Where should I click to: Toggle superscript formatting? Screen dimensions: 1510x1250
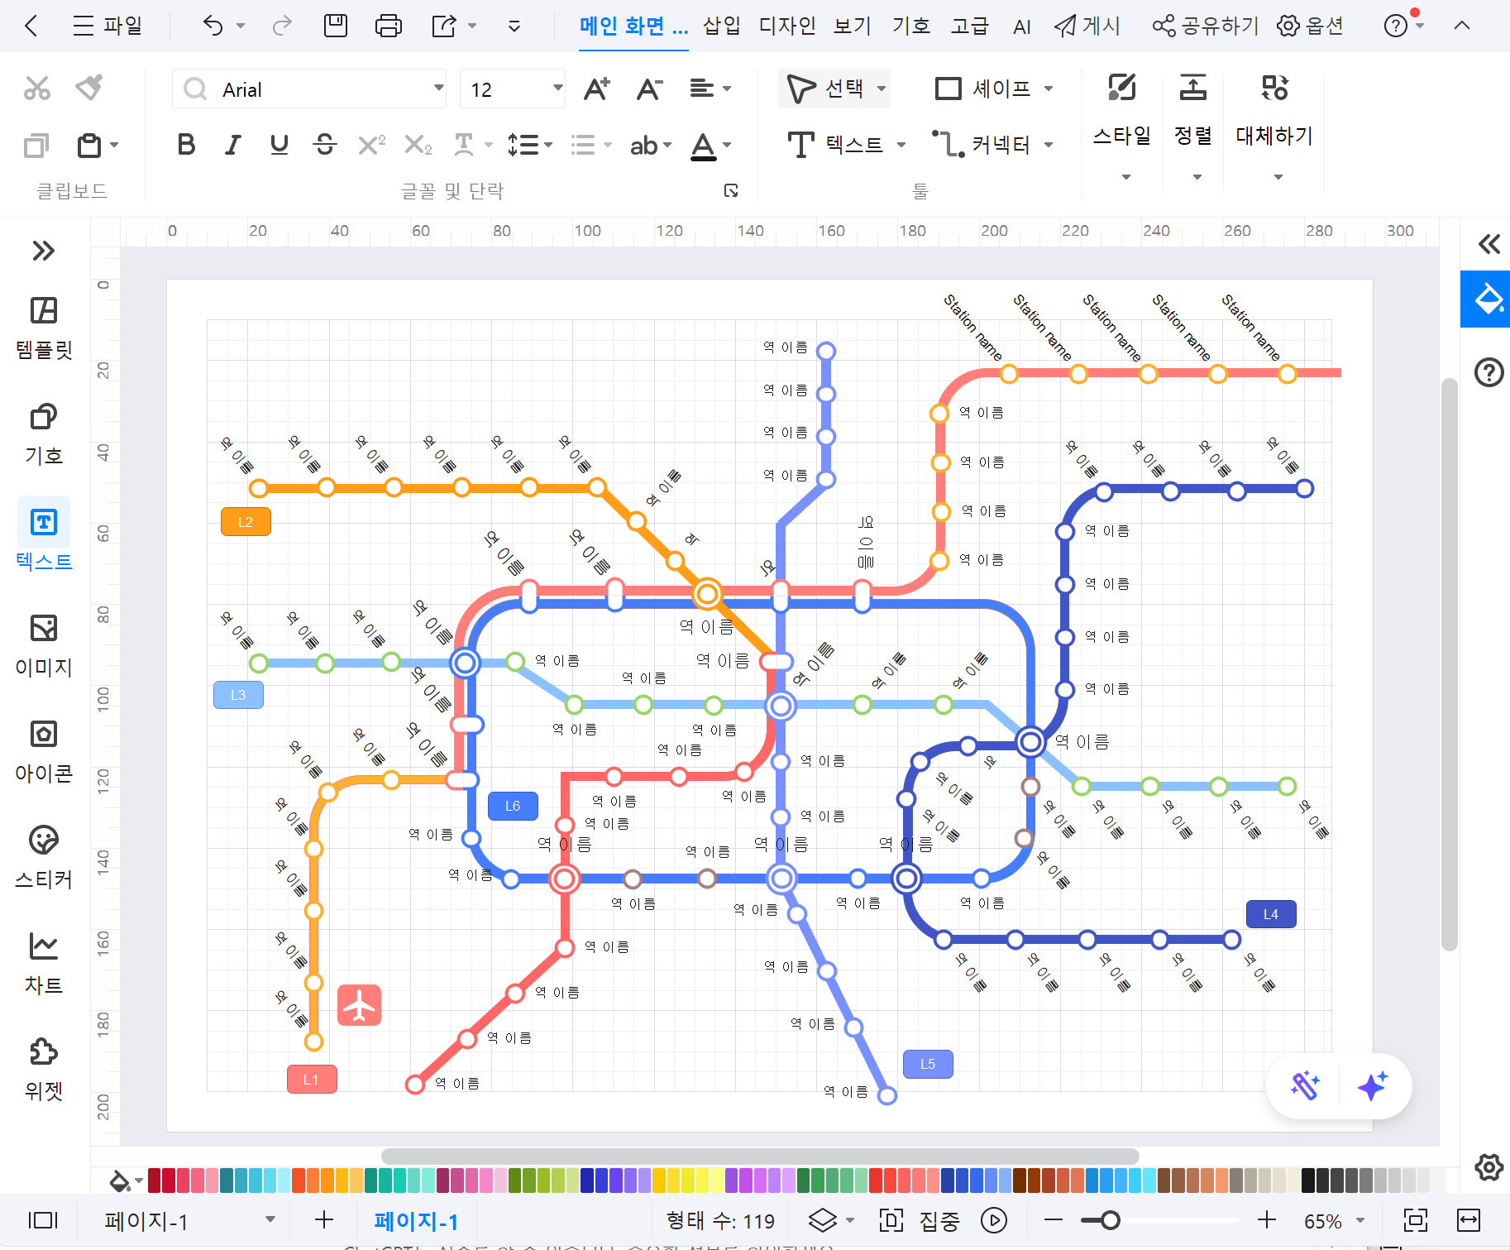(372, 146)
